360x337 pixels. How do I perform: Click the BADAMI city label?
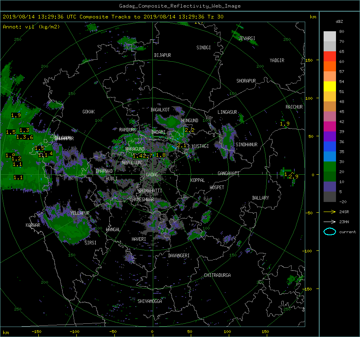158,132
